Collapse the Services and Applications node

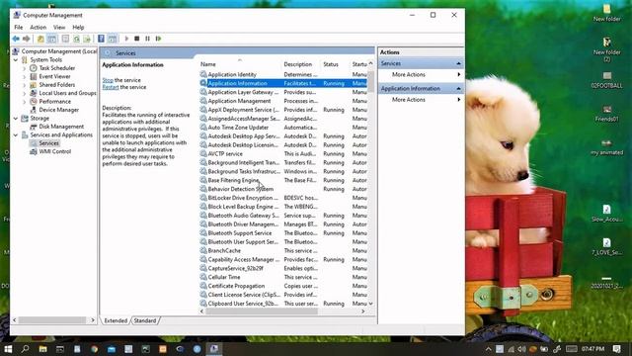tap(16, 134)
